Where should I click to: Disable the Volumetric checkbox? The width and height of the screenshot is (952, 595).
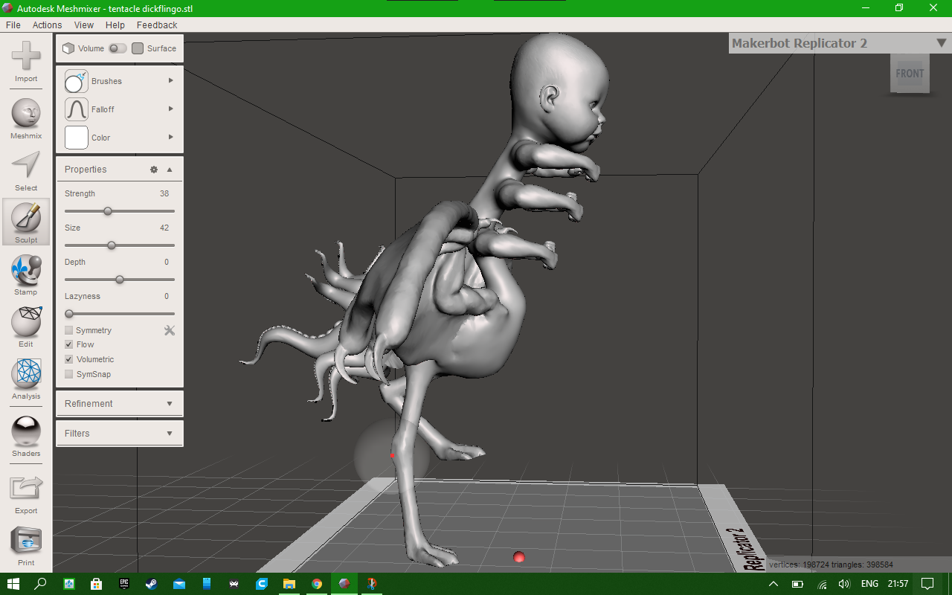[x=69, y=359]
